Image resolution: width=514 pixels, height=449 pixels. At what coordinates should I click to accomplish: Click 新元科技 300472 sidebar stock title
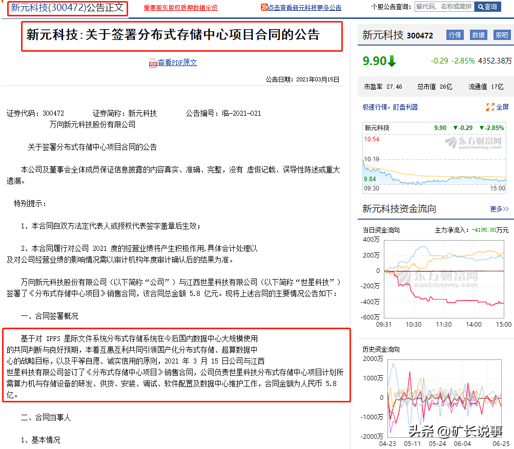(398, 35)
